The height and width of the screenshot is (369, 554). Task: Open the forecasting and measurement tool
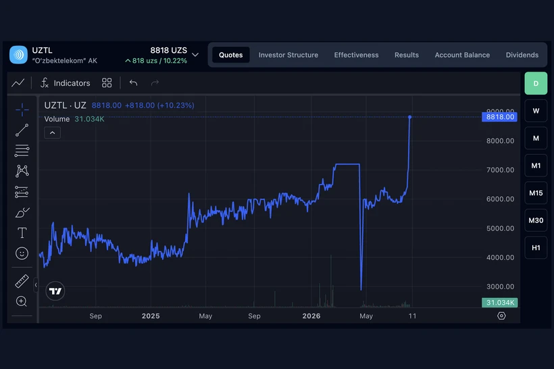coord(22,192)
